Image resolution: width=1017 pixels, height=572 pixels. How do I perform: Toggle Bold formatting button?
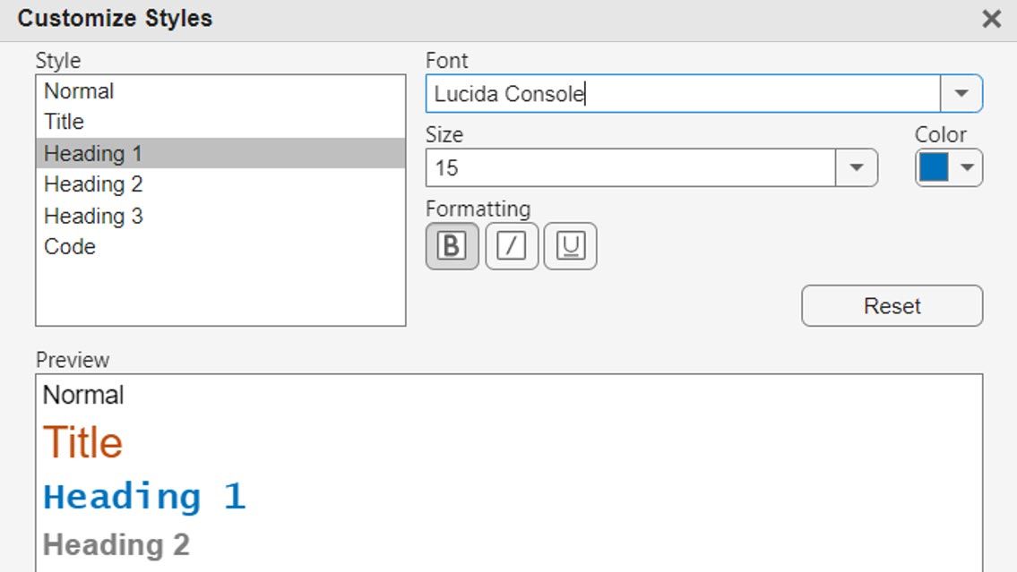pos(452,246)
